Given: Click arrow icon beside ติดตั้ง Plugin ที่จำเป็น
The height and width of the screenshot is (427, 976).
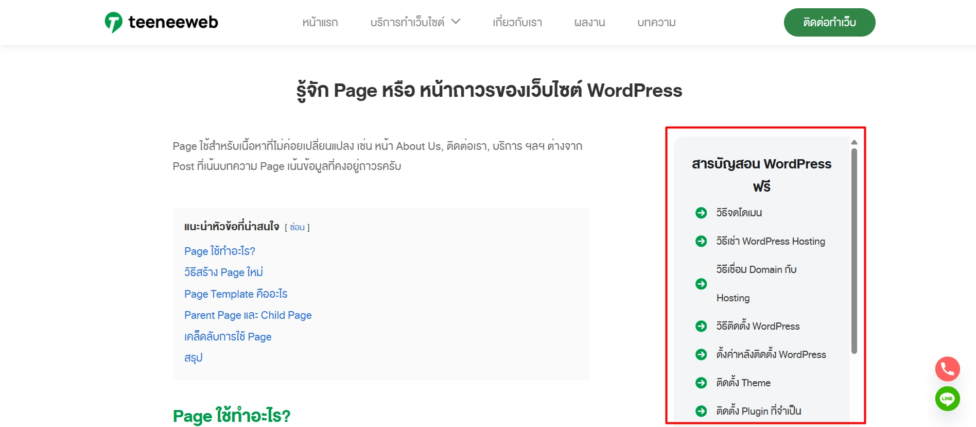Looking at the screenshot, I should (x=701, y=411).
